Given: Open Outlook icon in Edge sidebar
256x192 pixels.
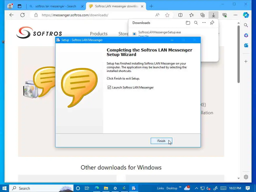Looking at the screenshot, I should pyautogui.click(x=246, y=45).
